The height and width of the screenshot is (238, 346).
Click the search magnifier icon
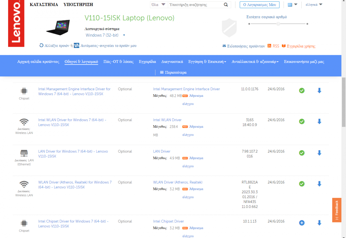(x=226, y=5)
